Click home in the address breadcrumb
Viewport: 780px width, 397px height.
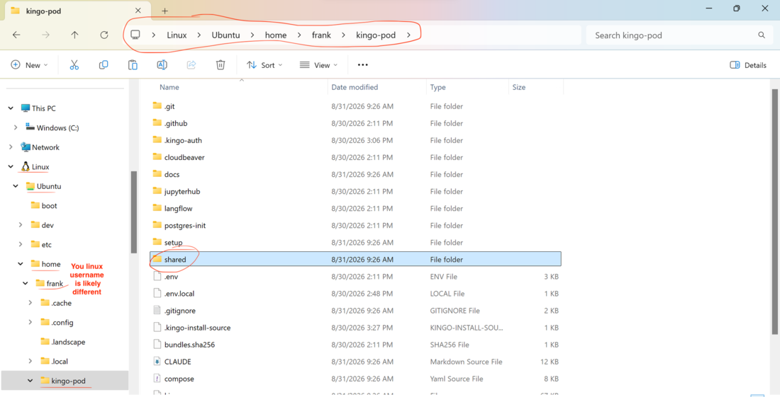tap(276, 35)
